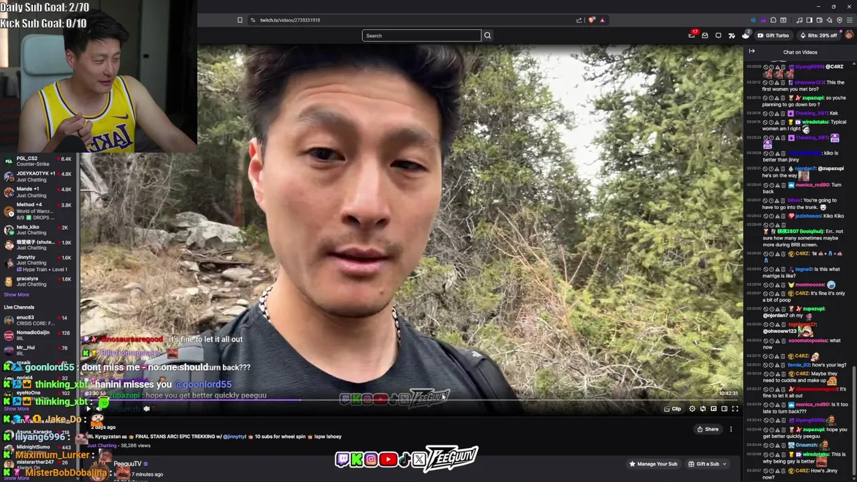Open JOEYKAOTYK channel in sidebar

point(38,177)
